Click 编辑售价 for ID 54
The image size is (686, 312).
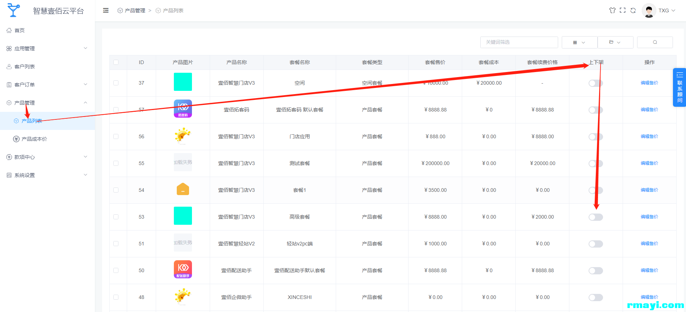click(x=649, y=190)
